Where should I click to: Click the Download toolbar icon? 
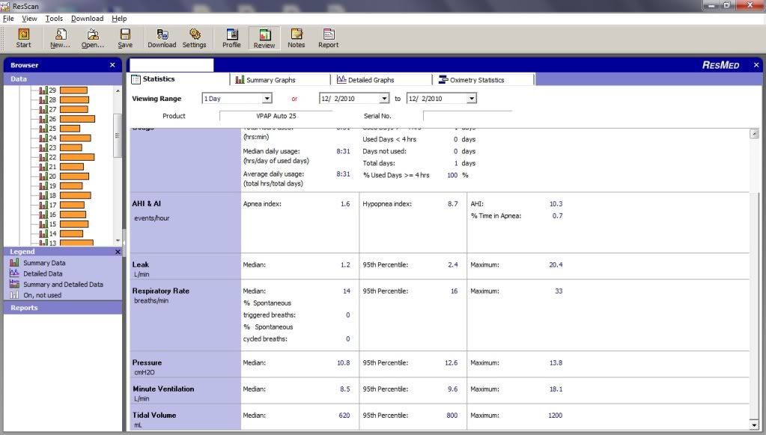tap(162, 38)
